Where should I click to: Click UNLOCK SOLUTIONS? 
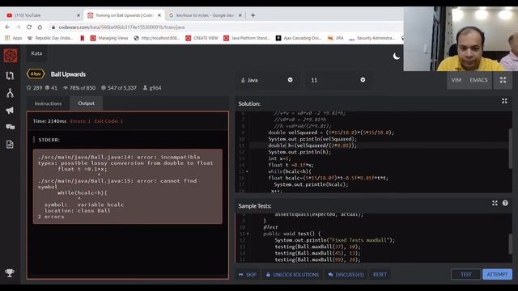tap(292, 275)
